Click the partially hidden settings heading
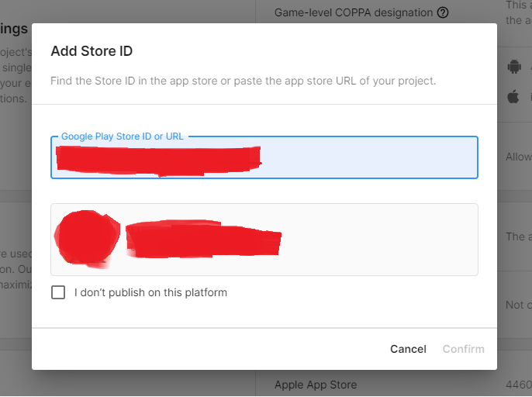532x397 pixels. [x=14, y=29]
